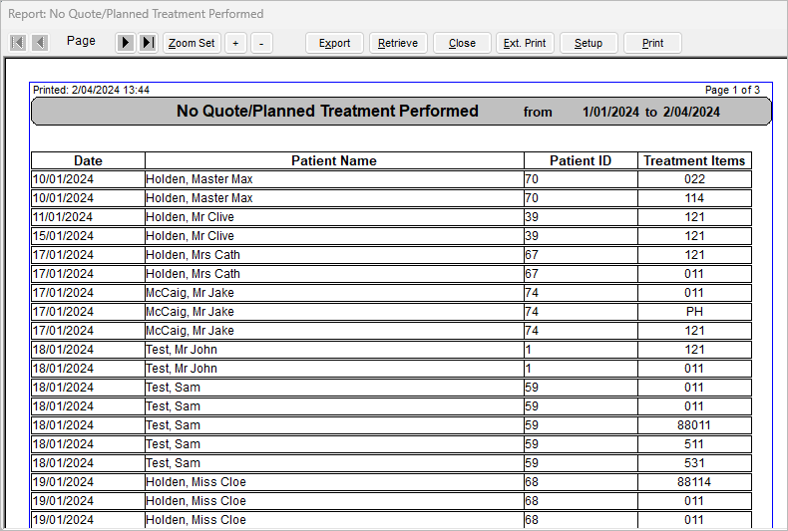Select the report title No Quote/Planned Treatment Performed
This screenshot has width=788, height=531.
(327, 111)
